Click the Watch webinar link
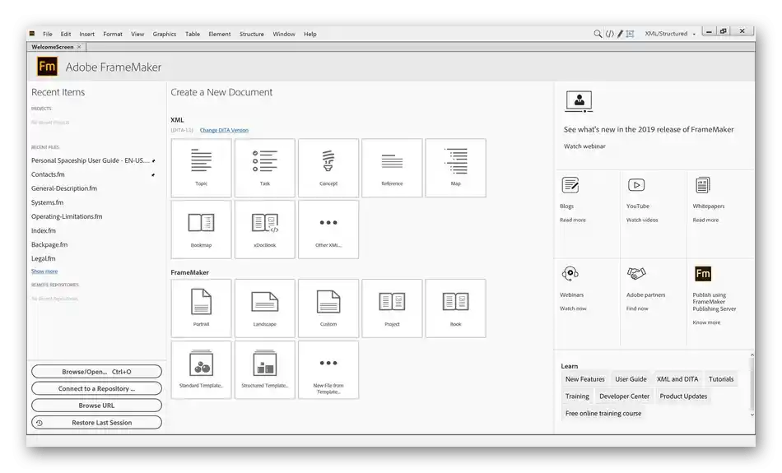The image size is (782, 473). pyautogui.click(x=584, y=146)
